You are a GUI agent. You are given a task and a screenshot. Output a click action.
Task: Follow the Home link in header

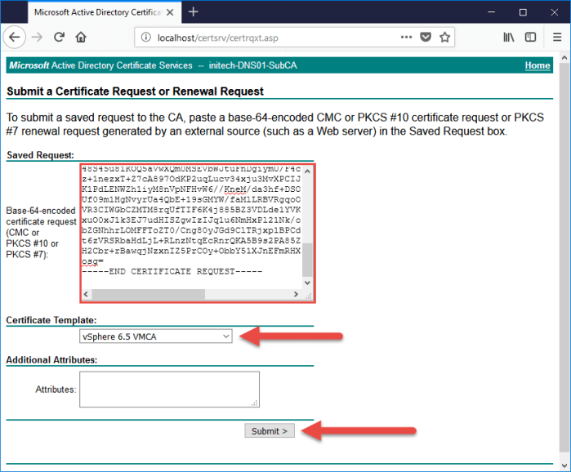pyautogui.click(x=537, y=65)
